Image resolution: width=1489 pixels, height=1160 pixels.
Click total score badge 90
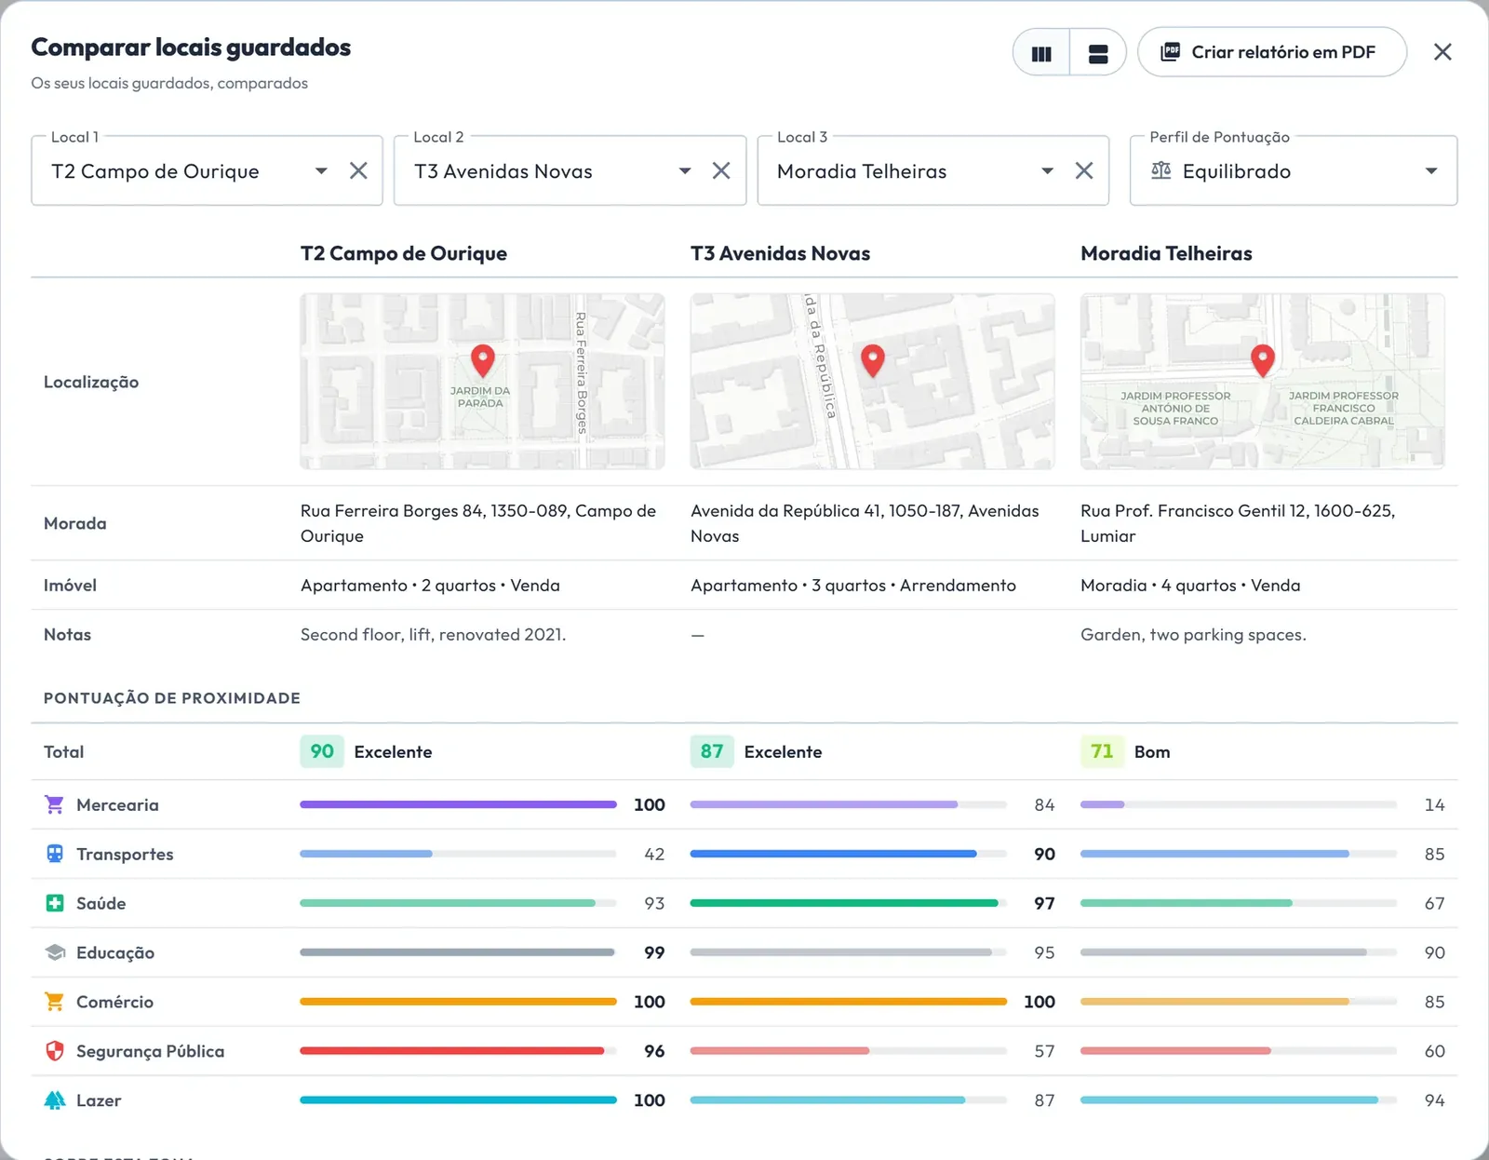point(322,751)
